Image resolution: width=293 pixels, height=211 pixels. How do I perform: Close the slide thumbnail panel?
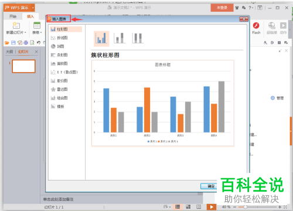[x=36, y=52]
